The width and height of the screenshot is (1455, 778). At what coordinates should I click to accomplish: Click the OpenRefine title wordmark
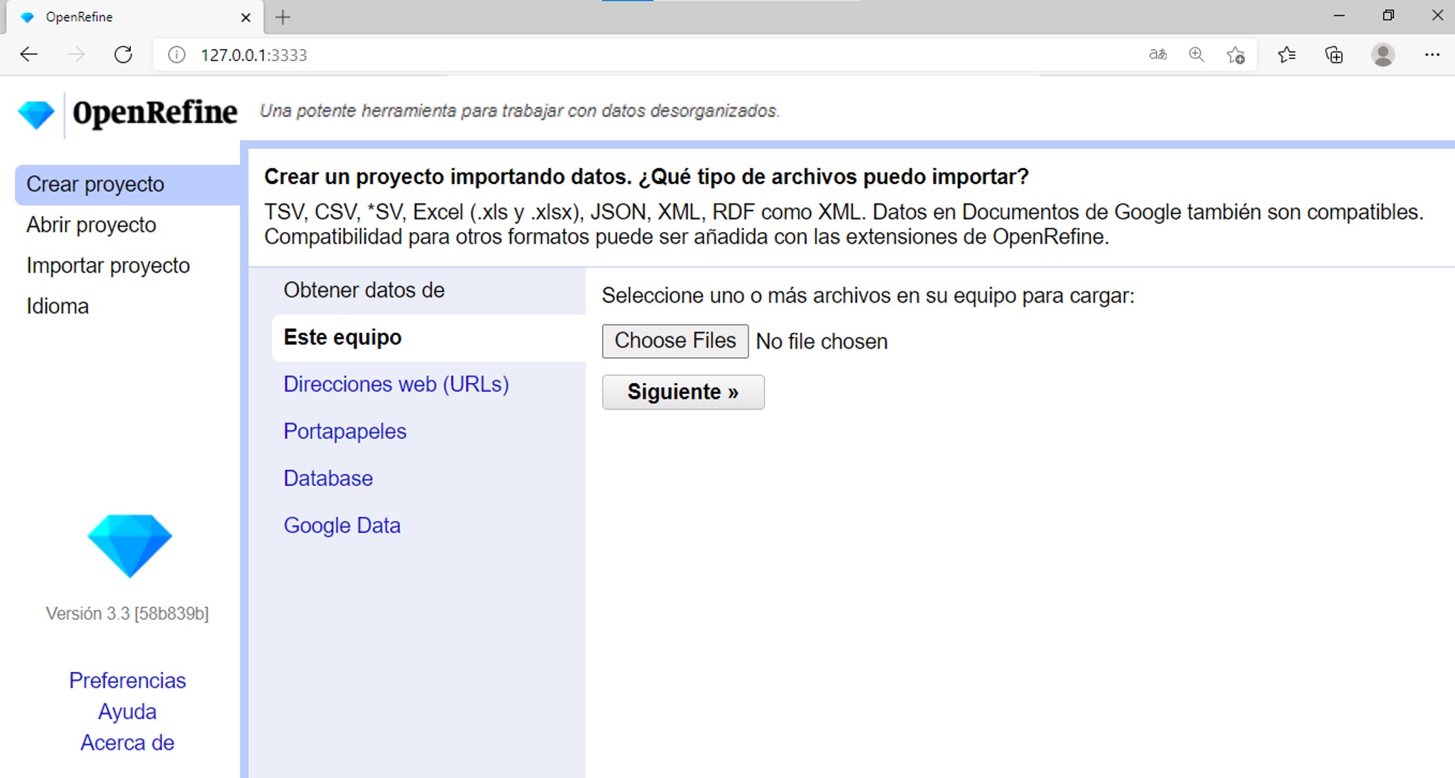pyautogui.click(x=155, y=113)
